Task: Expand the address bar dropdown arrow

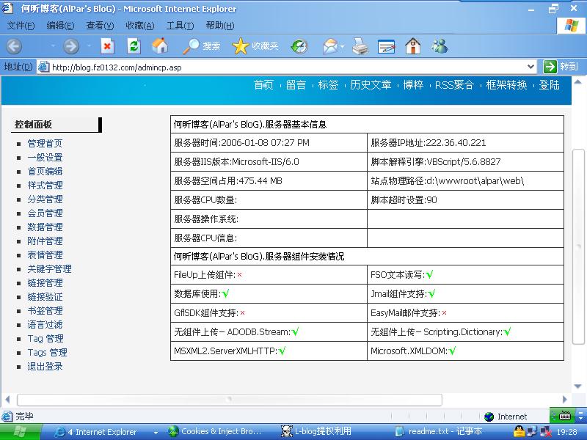Action: pyautogui.click(x=531, y=67)
